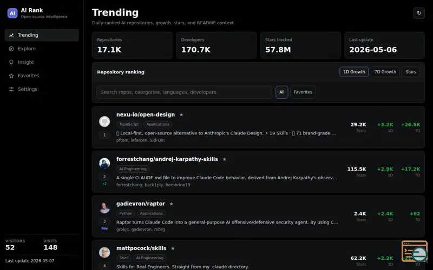Star the nexu-io/open-design repository
The image size is (433, 270).
tap(181, 115)
